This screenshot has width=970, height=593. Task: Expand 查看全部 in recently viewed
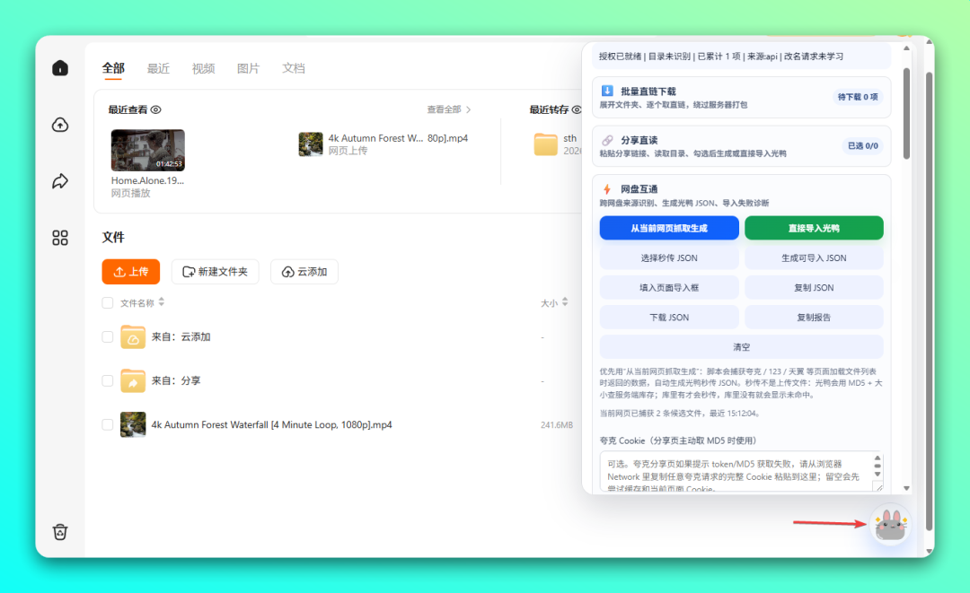pyautogui.click(x=449, y=109)
